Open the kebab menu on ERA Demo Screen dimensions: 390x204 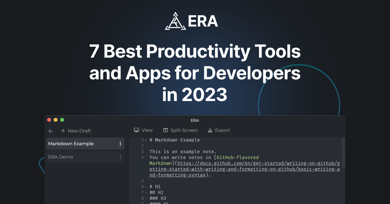pos(120,157)
